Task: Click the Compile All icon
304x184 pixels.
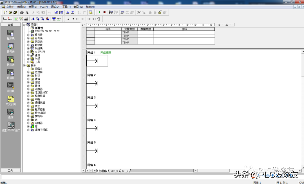Action: [x=61, y=12]
